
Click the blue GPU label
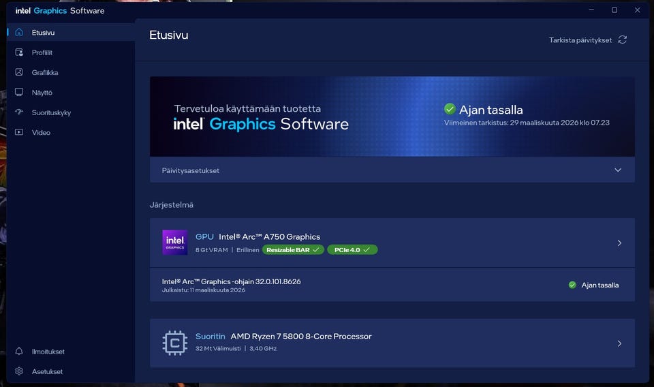pyautogui.click(x=204, y=237)
